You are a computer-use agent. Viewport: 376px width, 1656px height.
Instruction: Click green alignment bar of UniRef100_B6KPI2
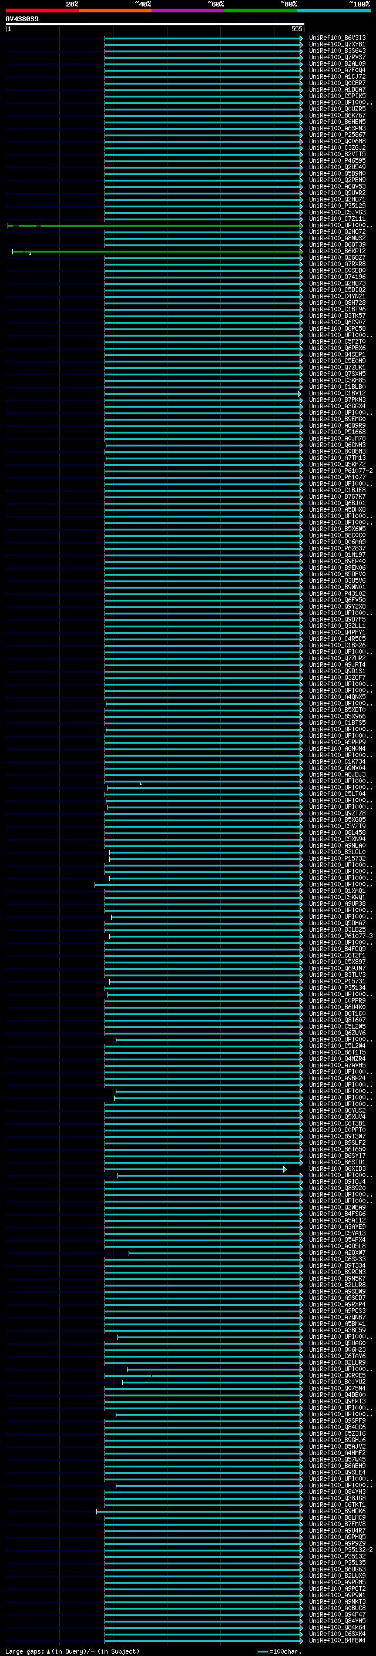coord(157,251)
